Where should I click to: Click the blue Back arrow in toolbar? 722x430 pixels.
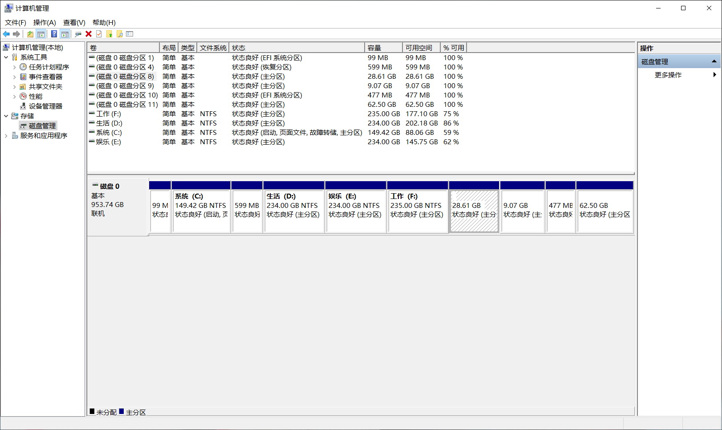click(x=6, y=34)
